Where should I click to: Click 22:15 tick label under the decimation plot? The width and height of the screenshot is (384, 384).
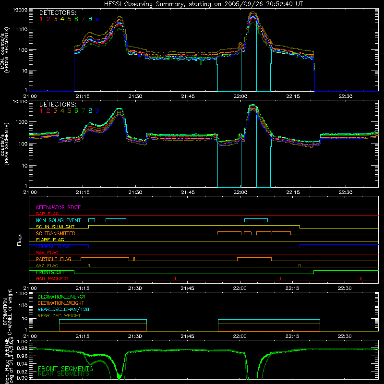point(292,336)
